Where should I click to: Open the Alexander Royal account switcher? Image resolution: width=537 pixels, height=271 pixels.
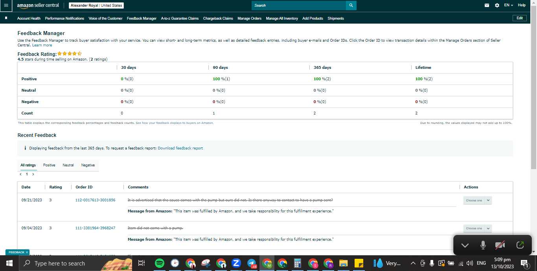[x=96, y=6]
